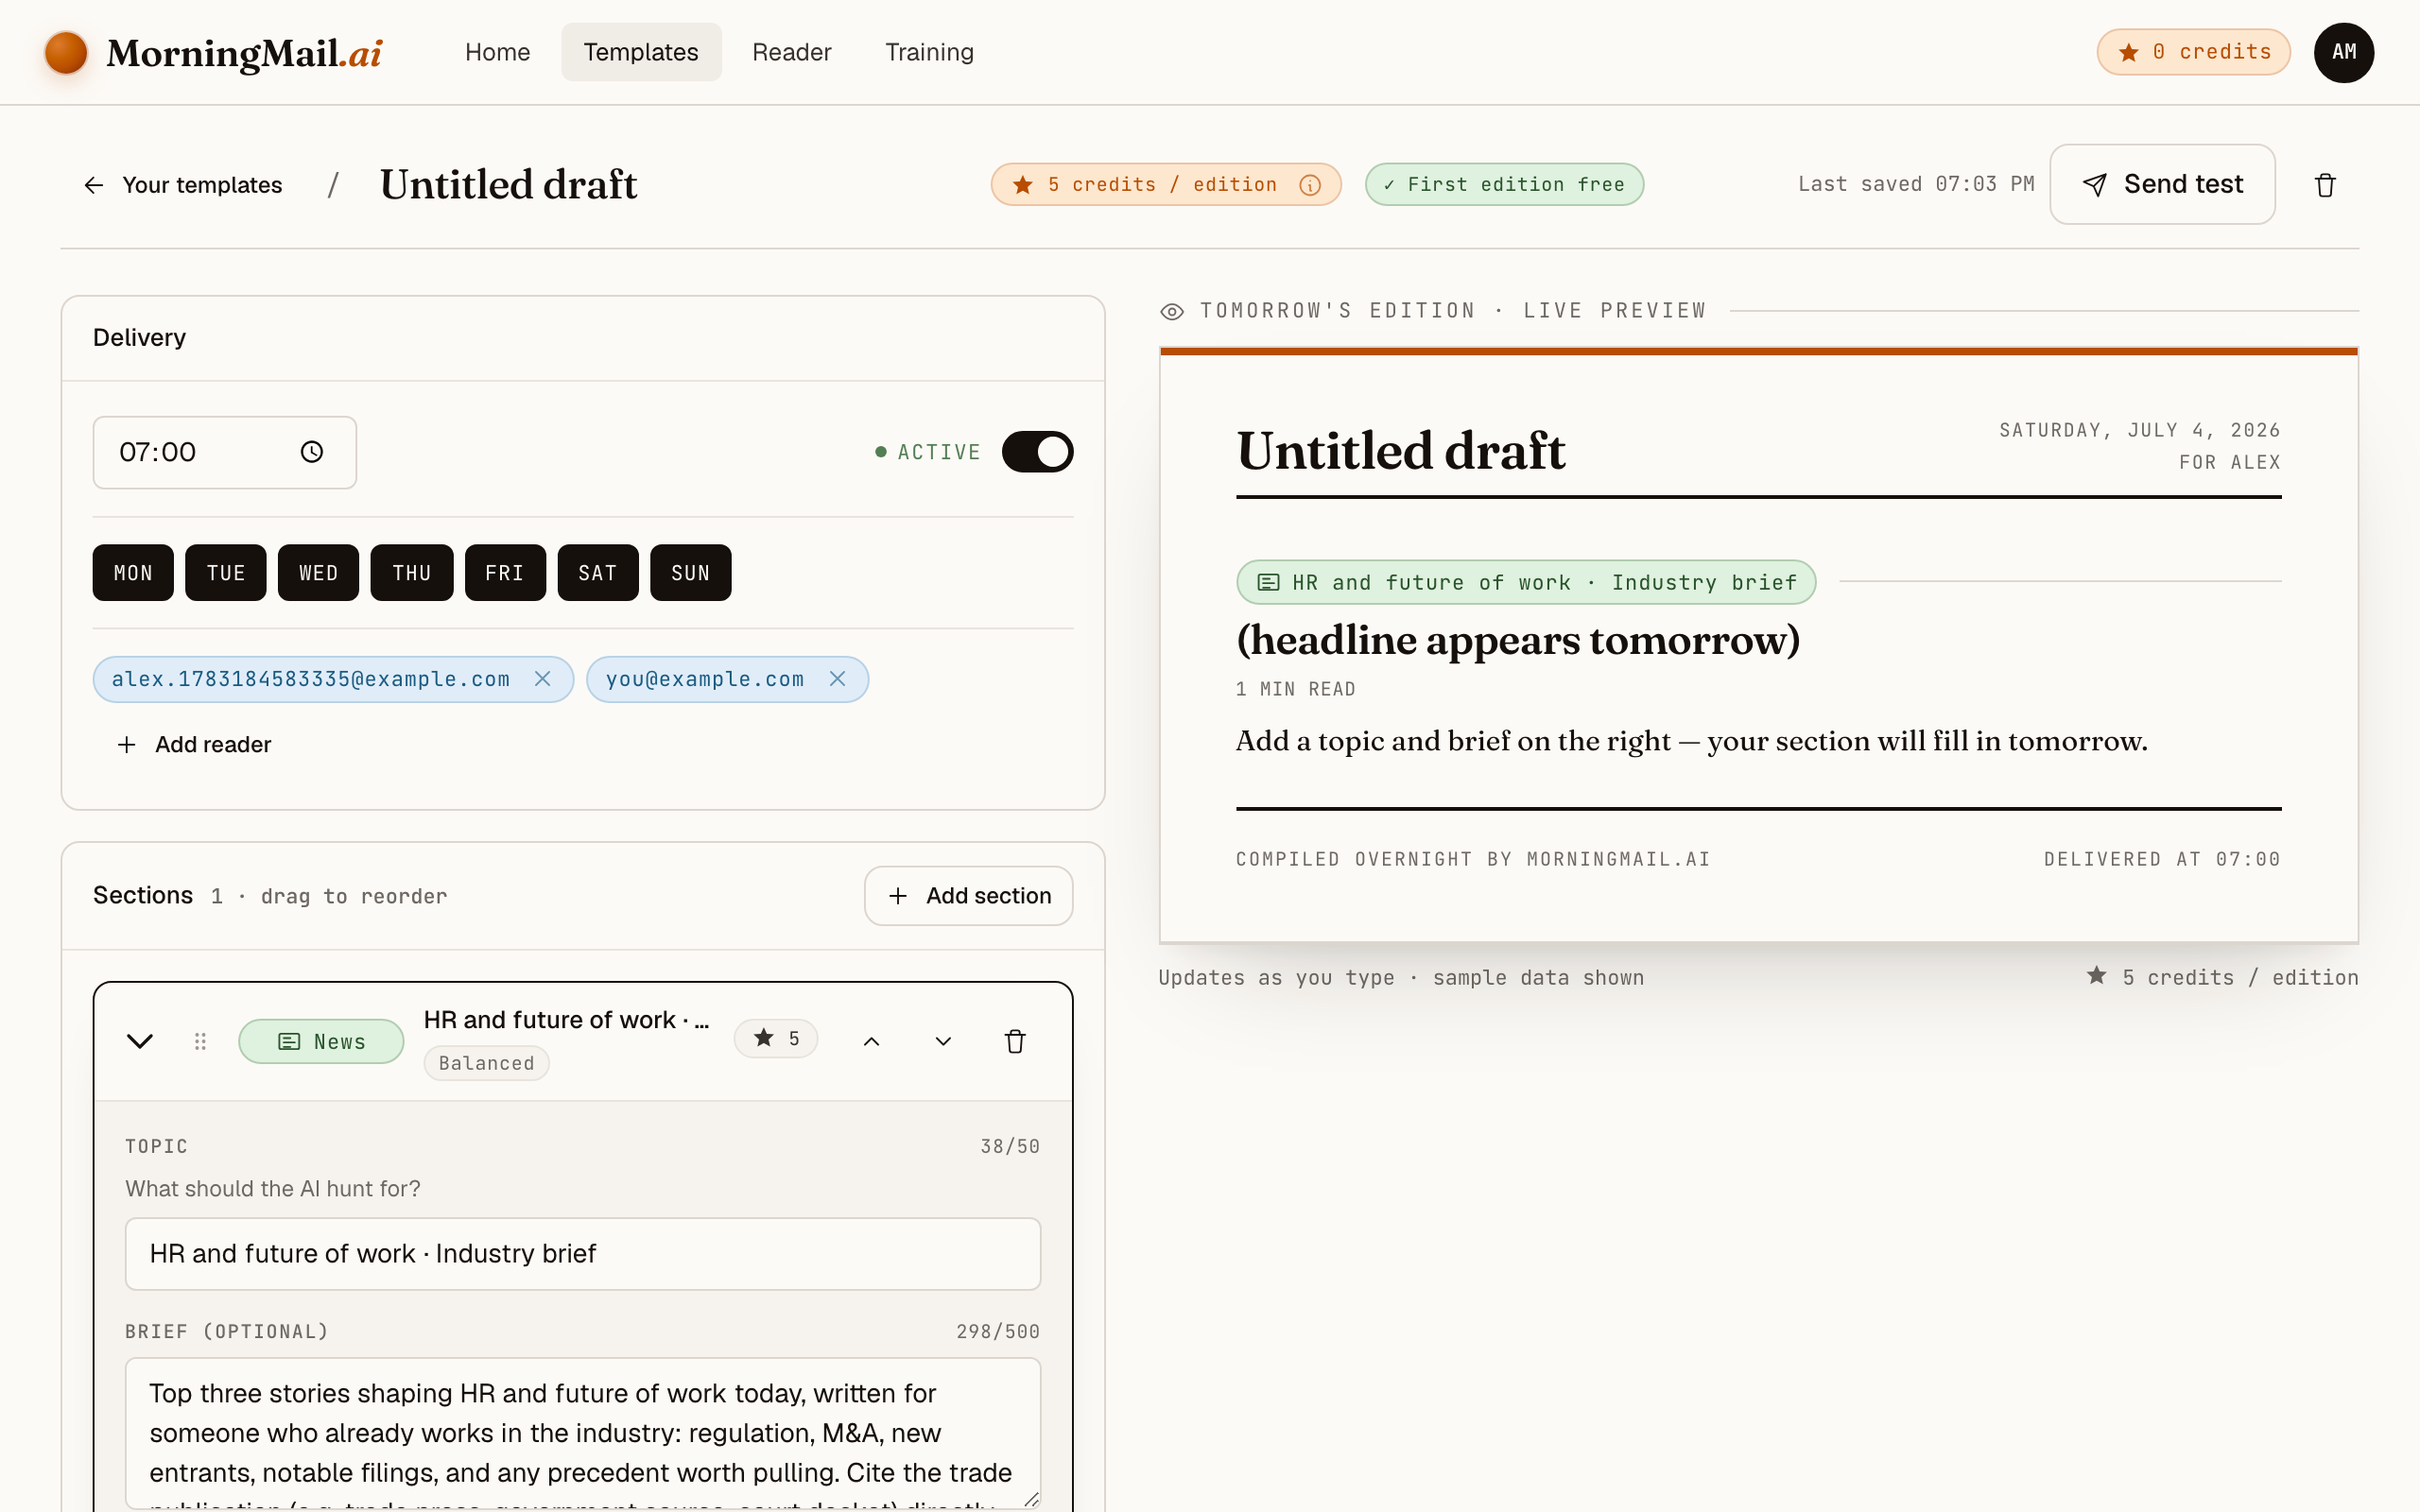
Task: Delete the News section trash icon
Action: point(1015,1042)
